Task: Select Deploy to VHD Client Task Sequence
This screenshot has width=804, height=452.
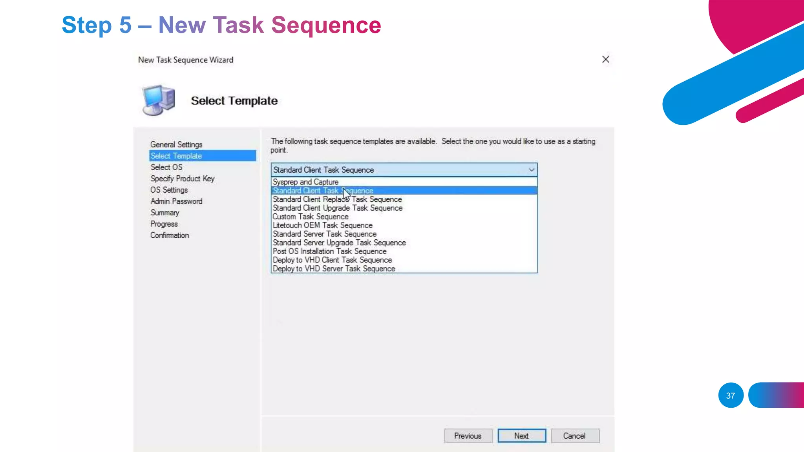Action: (x=332, y=260)
